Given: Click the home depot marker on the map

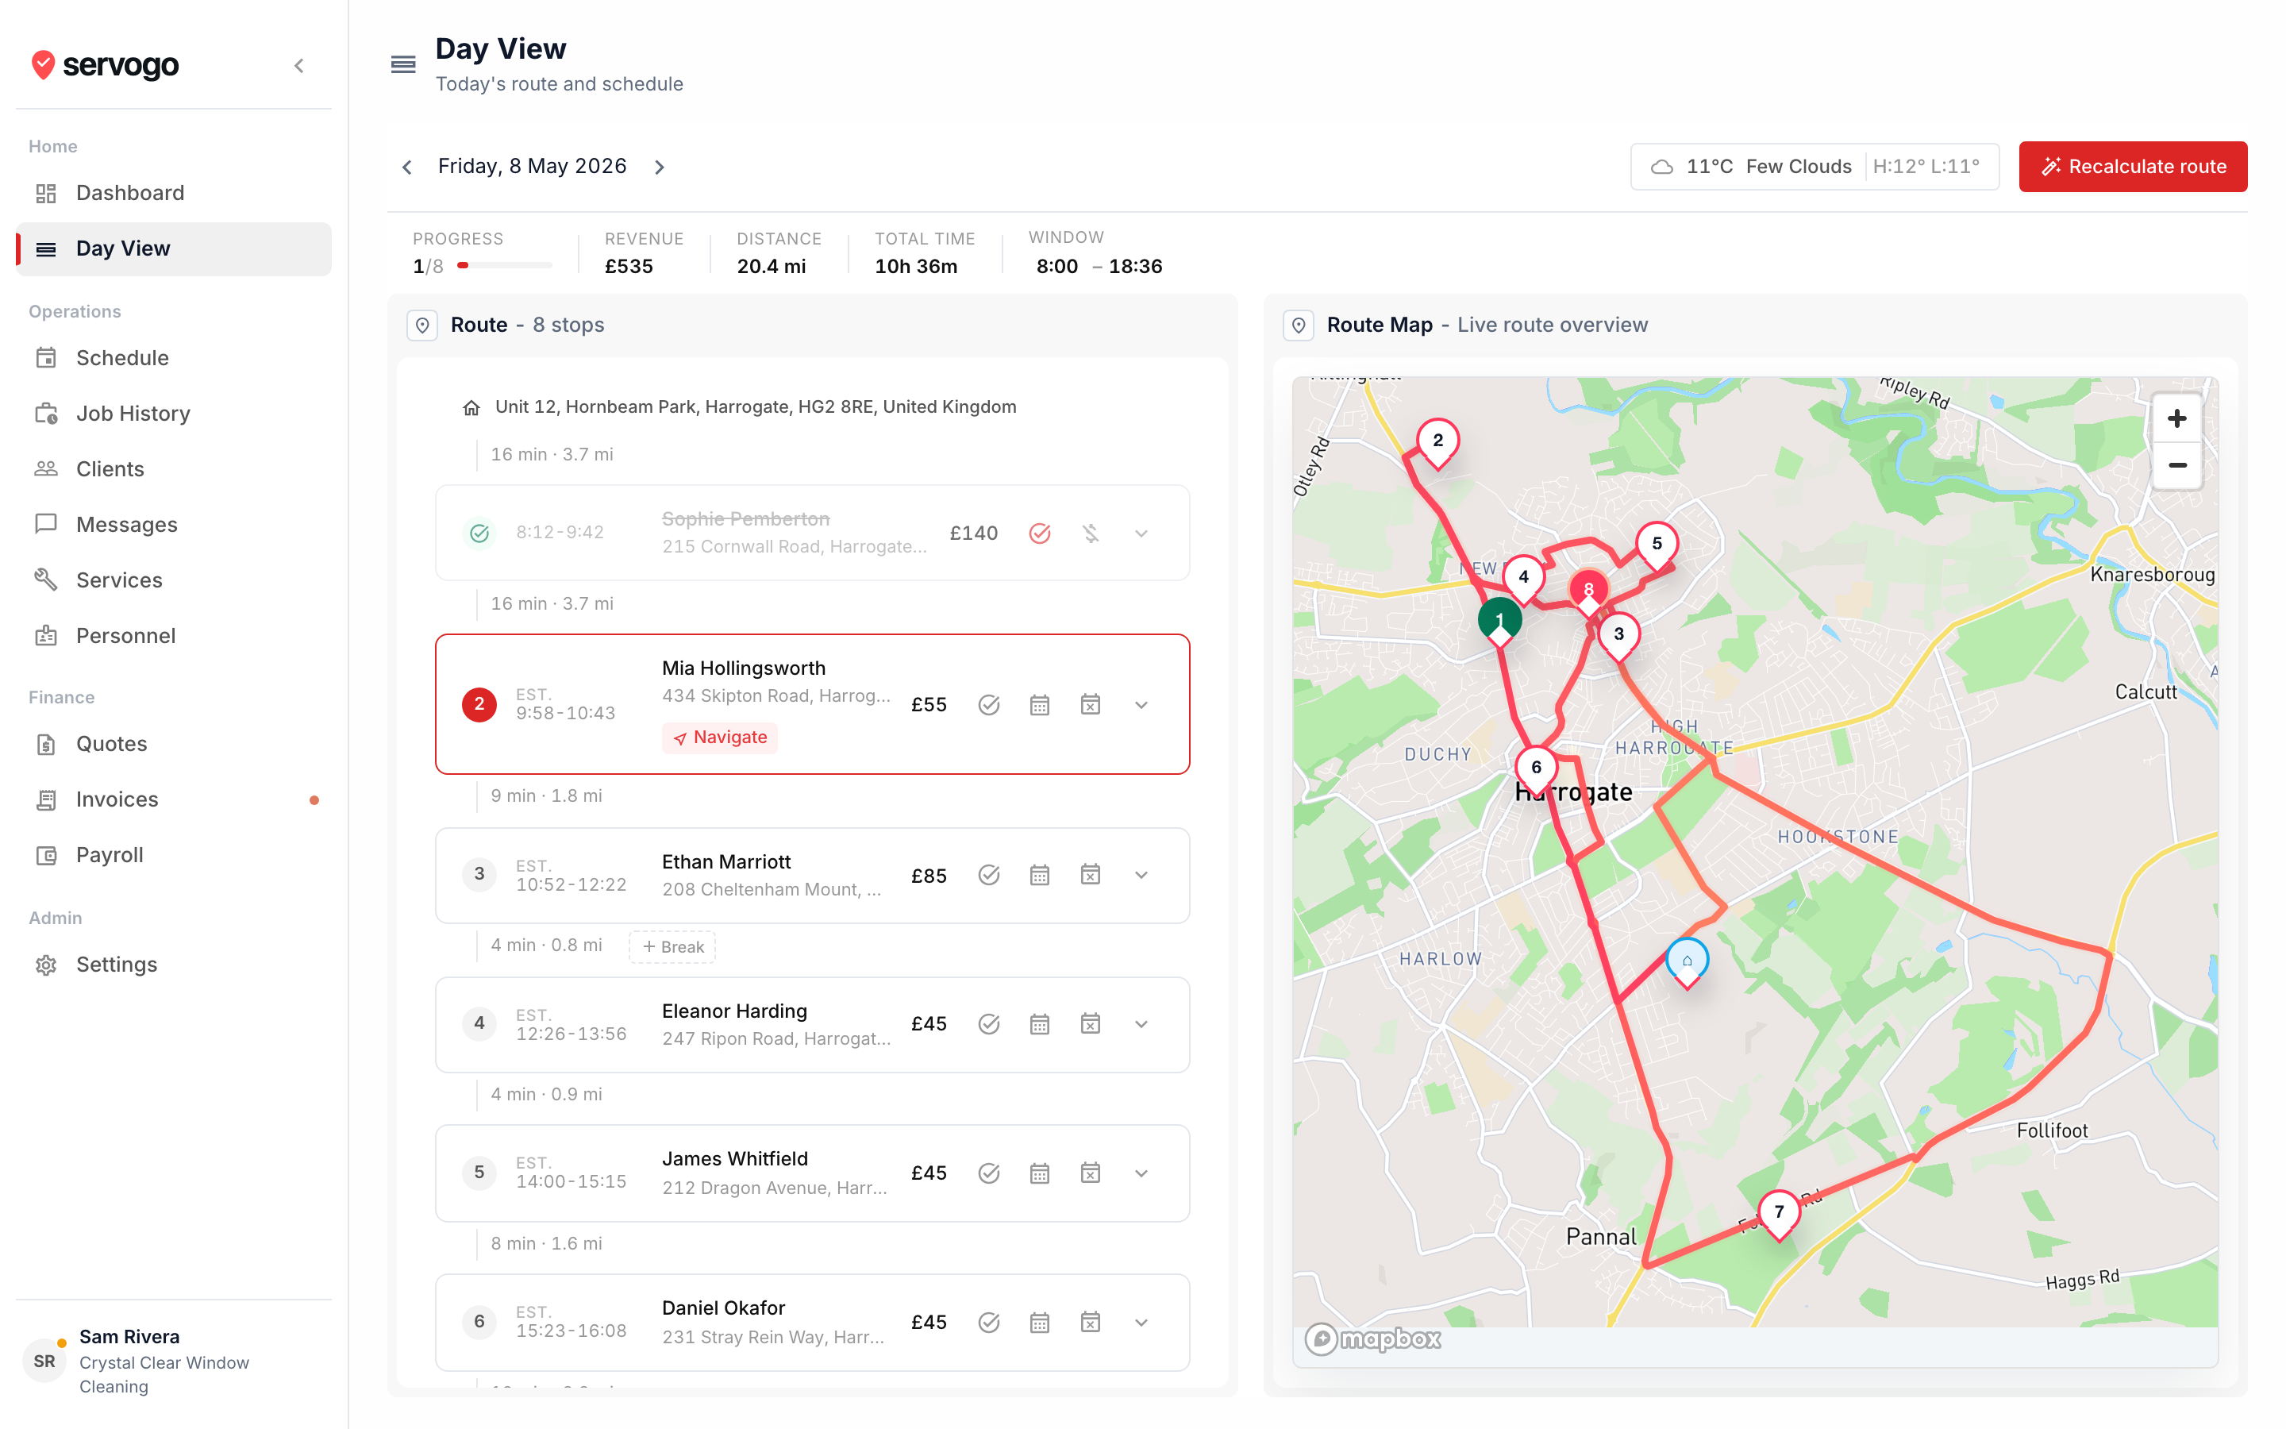Looking at the screenshot, I should coord(1686,962).
